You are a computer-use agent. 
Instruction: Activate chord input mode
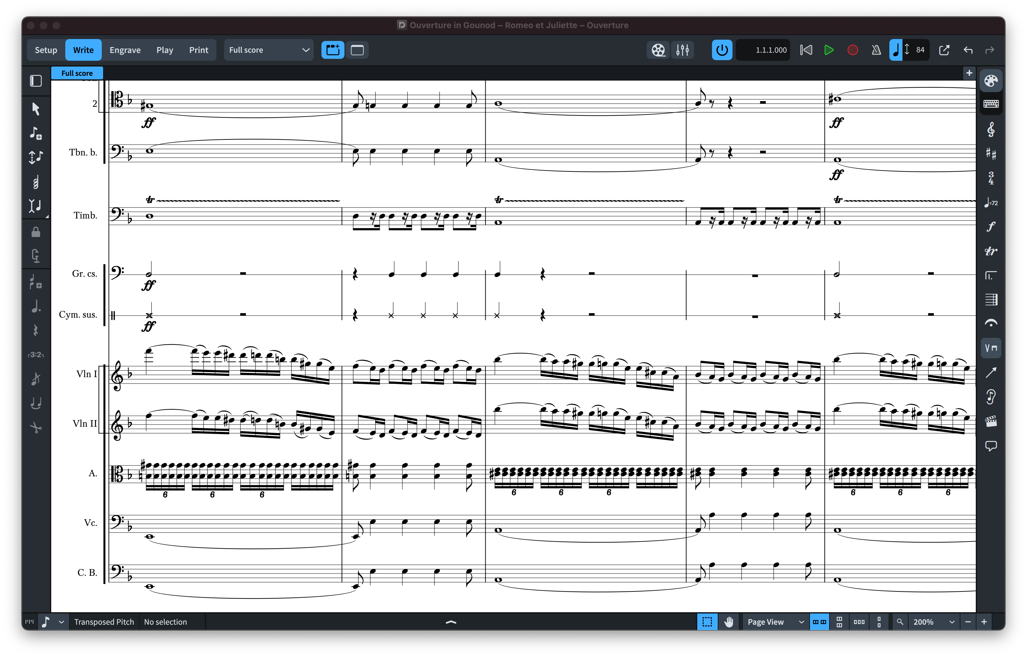pos(36,182)
